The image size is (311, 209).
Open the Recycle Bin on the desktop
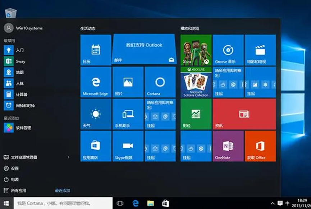pos(11,13)
